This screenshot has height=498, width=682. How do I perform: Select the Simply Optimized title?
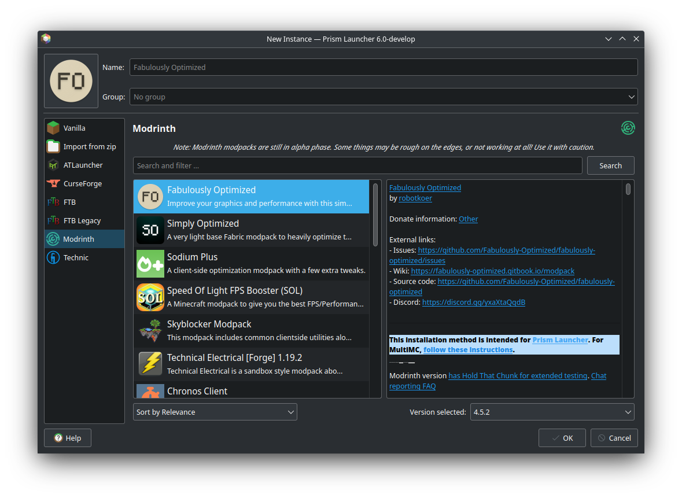click(203, 224)
